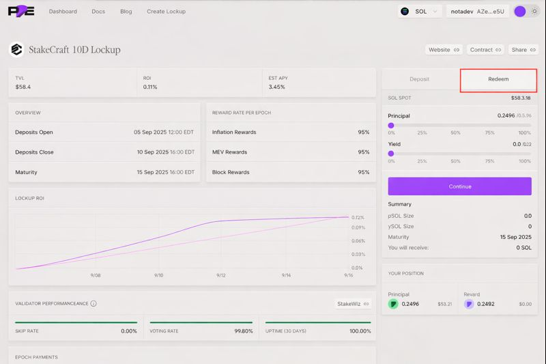Switch to the Redeem tab
Viewport: 546px width, 364px height.
pos(498,80)
